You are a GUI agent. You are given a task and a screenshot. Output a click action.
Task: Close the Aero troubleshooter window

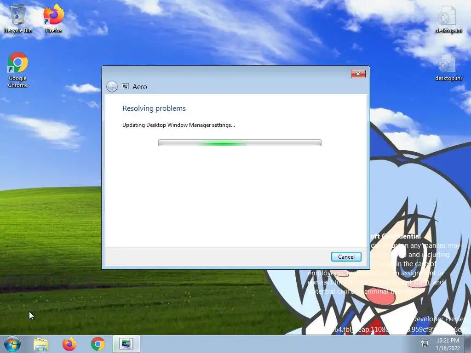[358, 74]
